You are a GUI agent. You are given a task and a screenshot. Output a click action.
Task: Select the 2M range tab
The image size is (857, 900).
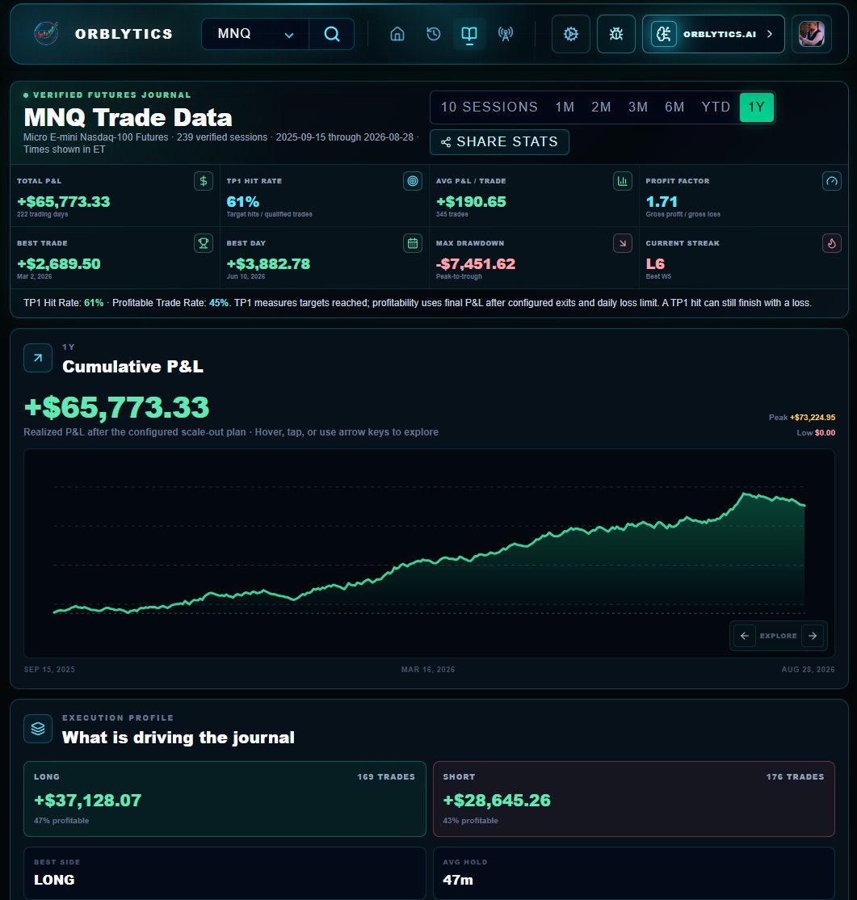[602, 107]
